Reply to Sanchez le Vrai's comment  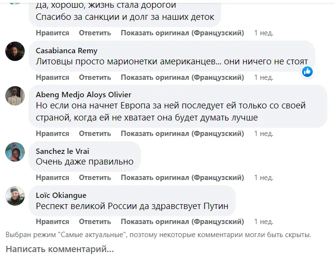(95, 178)
